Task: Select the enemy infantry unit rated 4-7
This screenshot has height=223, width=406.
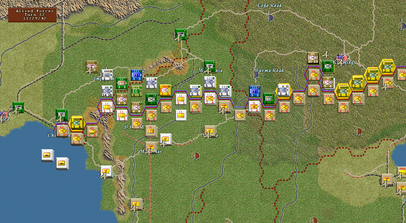Action: (x=77, y=139)
